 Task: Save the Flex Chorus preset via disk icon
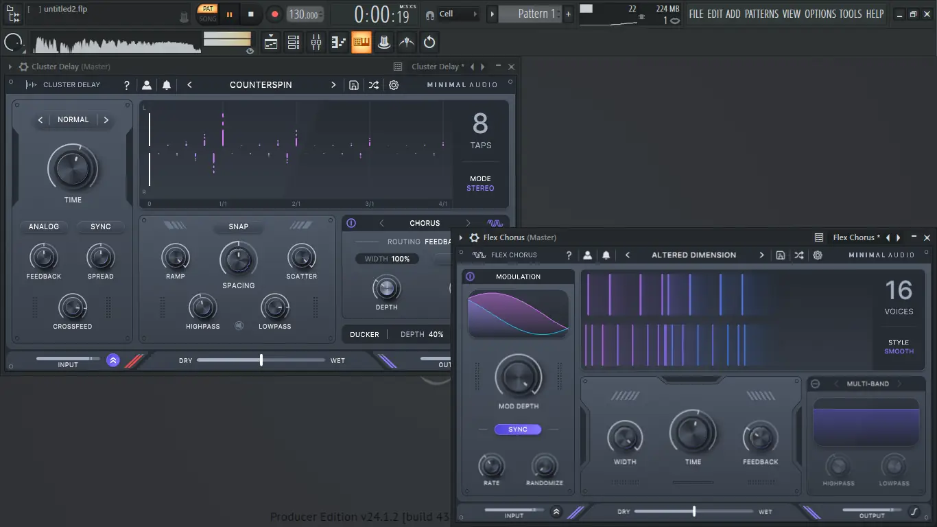(x=781, y=255)
